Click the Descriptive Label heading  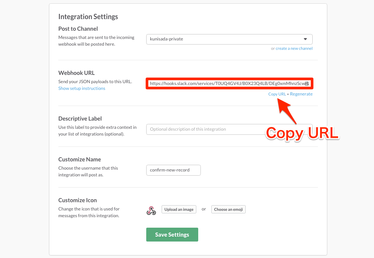[x=80, y=119]
